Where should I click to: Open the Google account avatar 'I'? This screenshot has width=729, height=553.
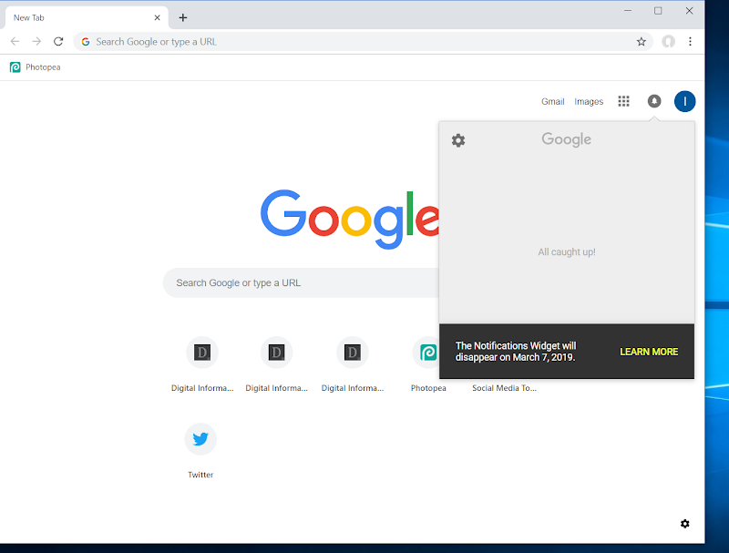(x=684, y=101)
